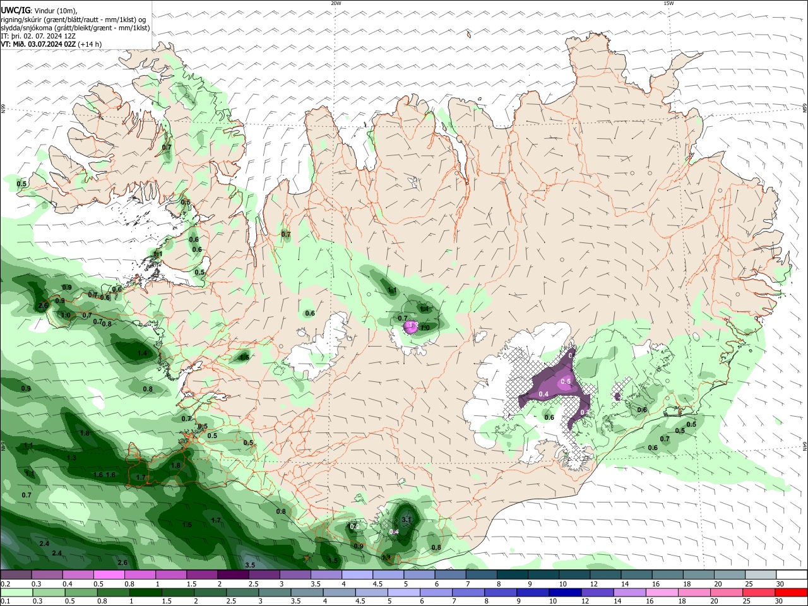The image size is (808, 606).
Task: Click the navy blue 10–12 swatch in lower scale
Action: pyautogui.click(x=566, y=593)
